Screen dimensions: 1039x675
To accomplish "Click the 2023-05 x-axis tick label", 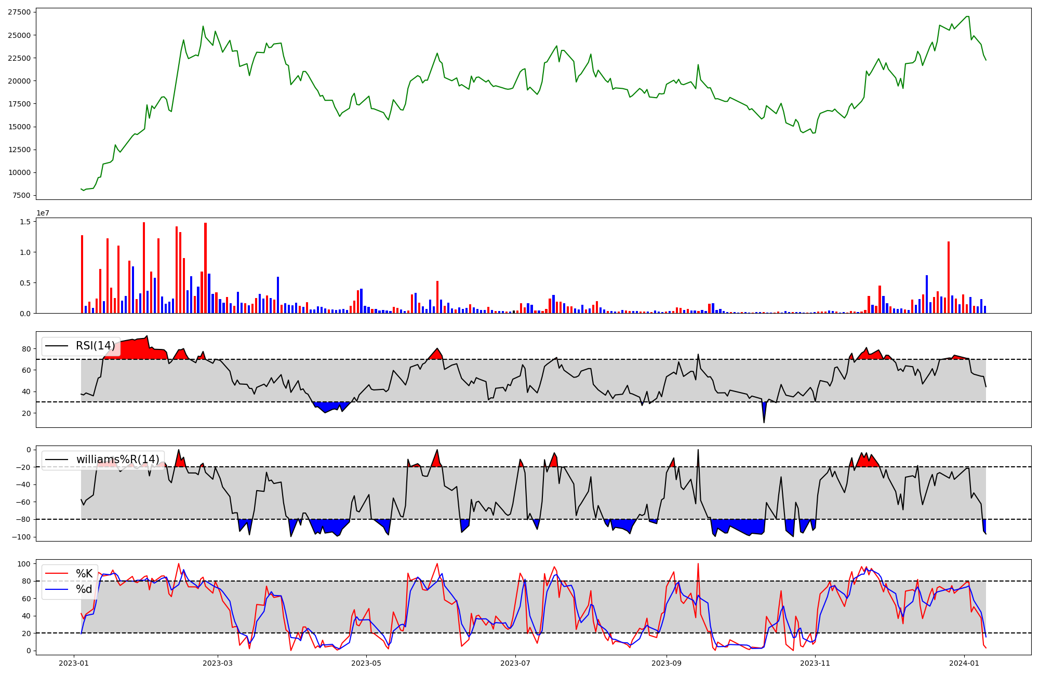I will [367, 663].
